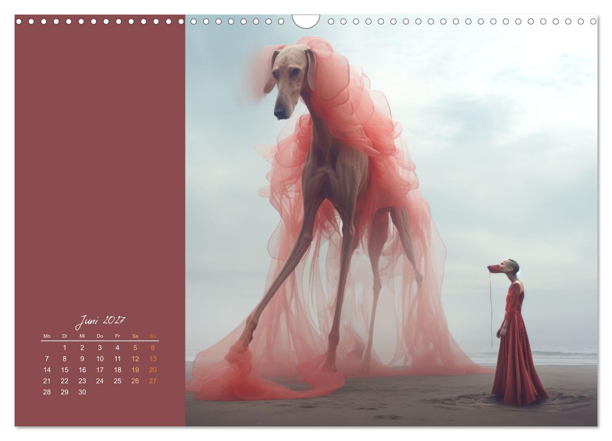Screen dimensions: 612x441
Task: Click date 17 in the Do column
Action: coord(100,370)
